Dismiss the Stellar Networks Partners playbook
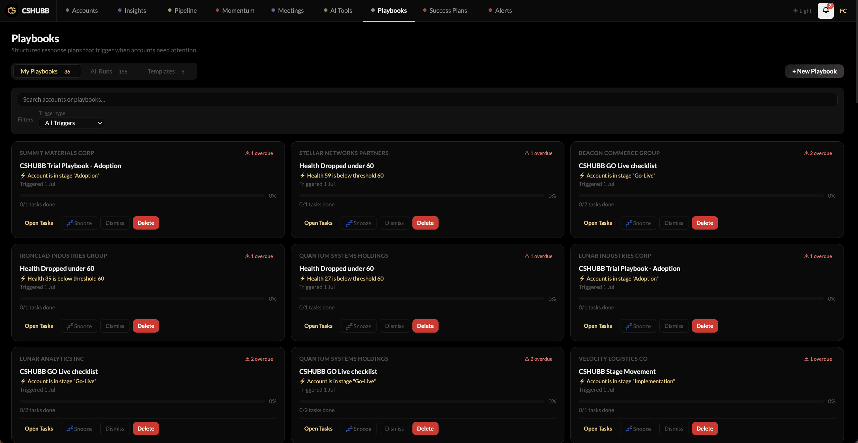 pos(394,223)
